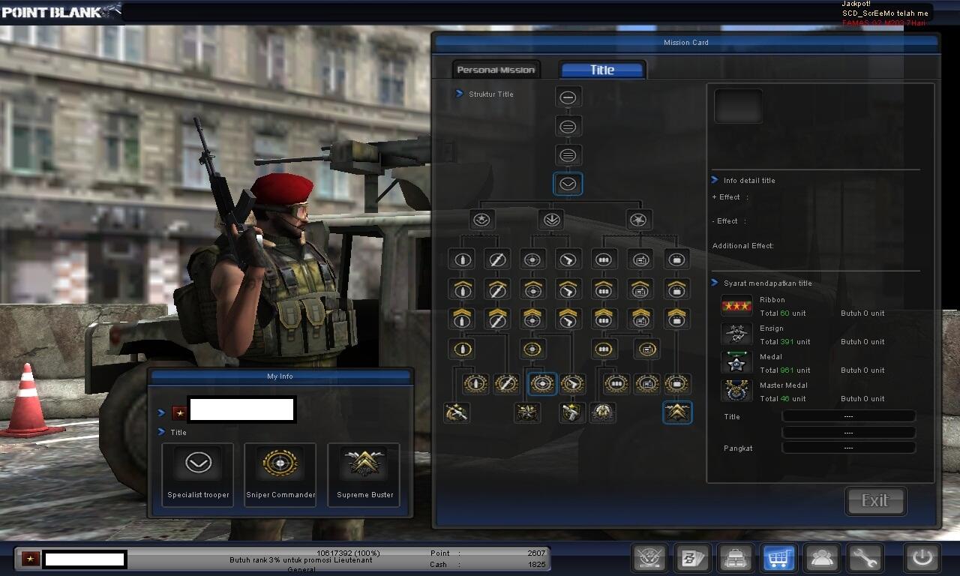Click the rank star icon in bottom status bar
This screenshot has height=576, width=960.
(29, 559)
